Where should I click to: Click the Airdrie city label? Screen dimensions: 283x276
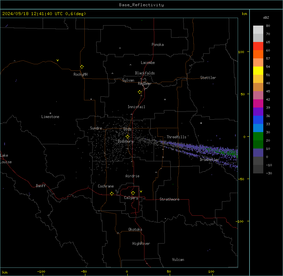click(x=133, y=176)
